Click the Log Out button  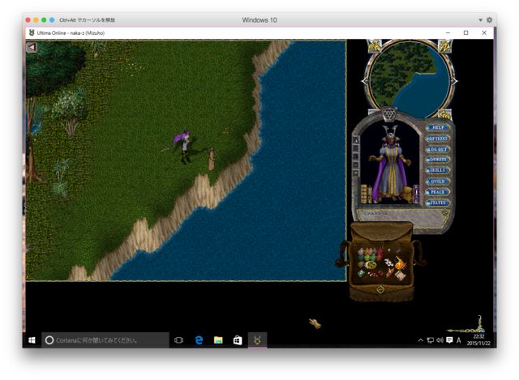[x=438, y=149]
